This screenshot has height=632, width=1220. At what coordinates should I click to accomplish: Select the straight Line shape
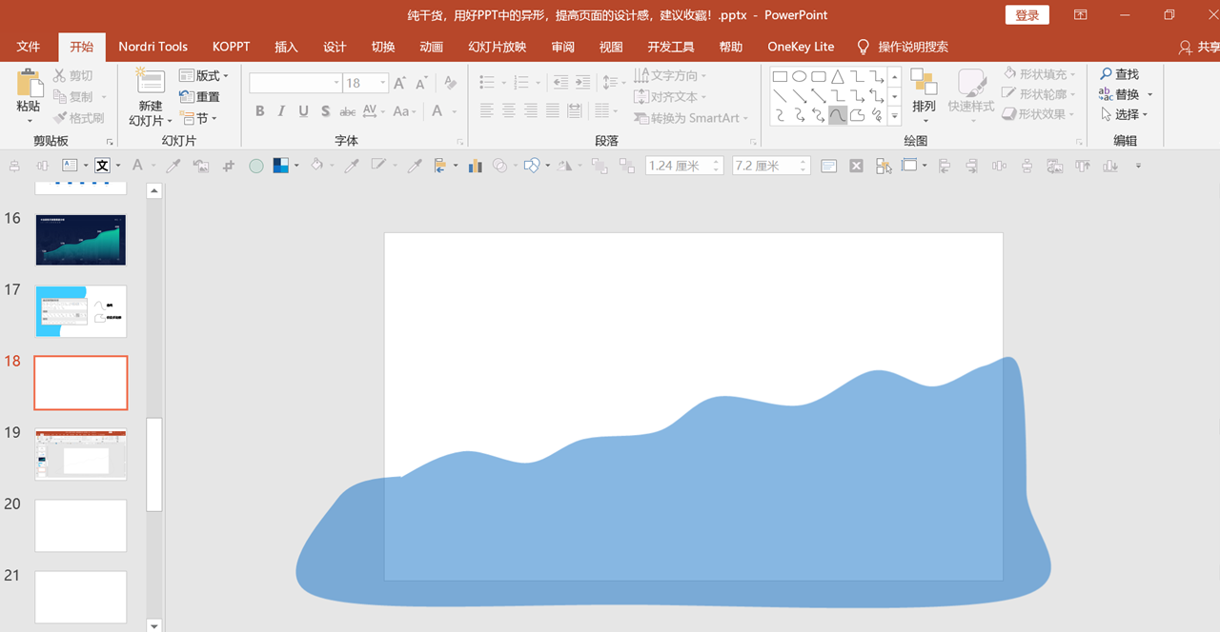click(780, 96)
